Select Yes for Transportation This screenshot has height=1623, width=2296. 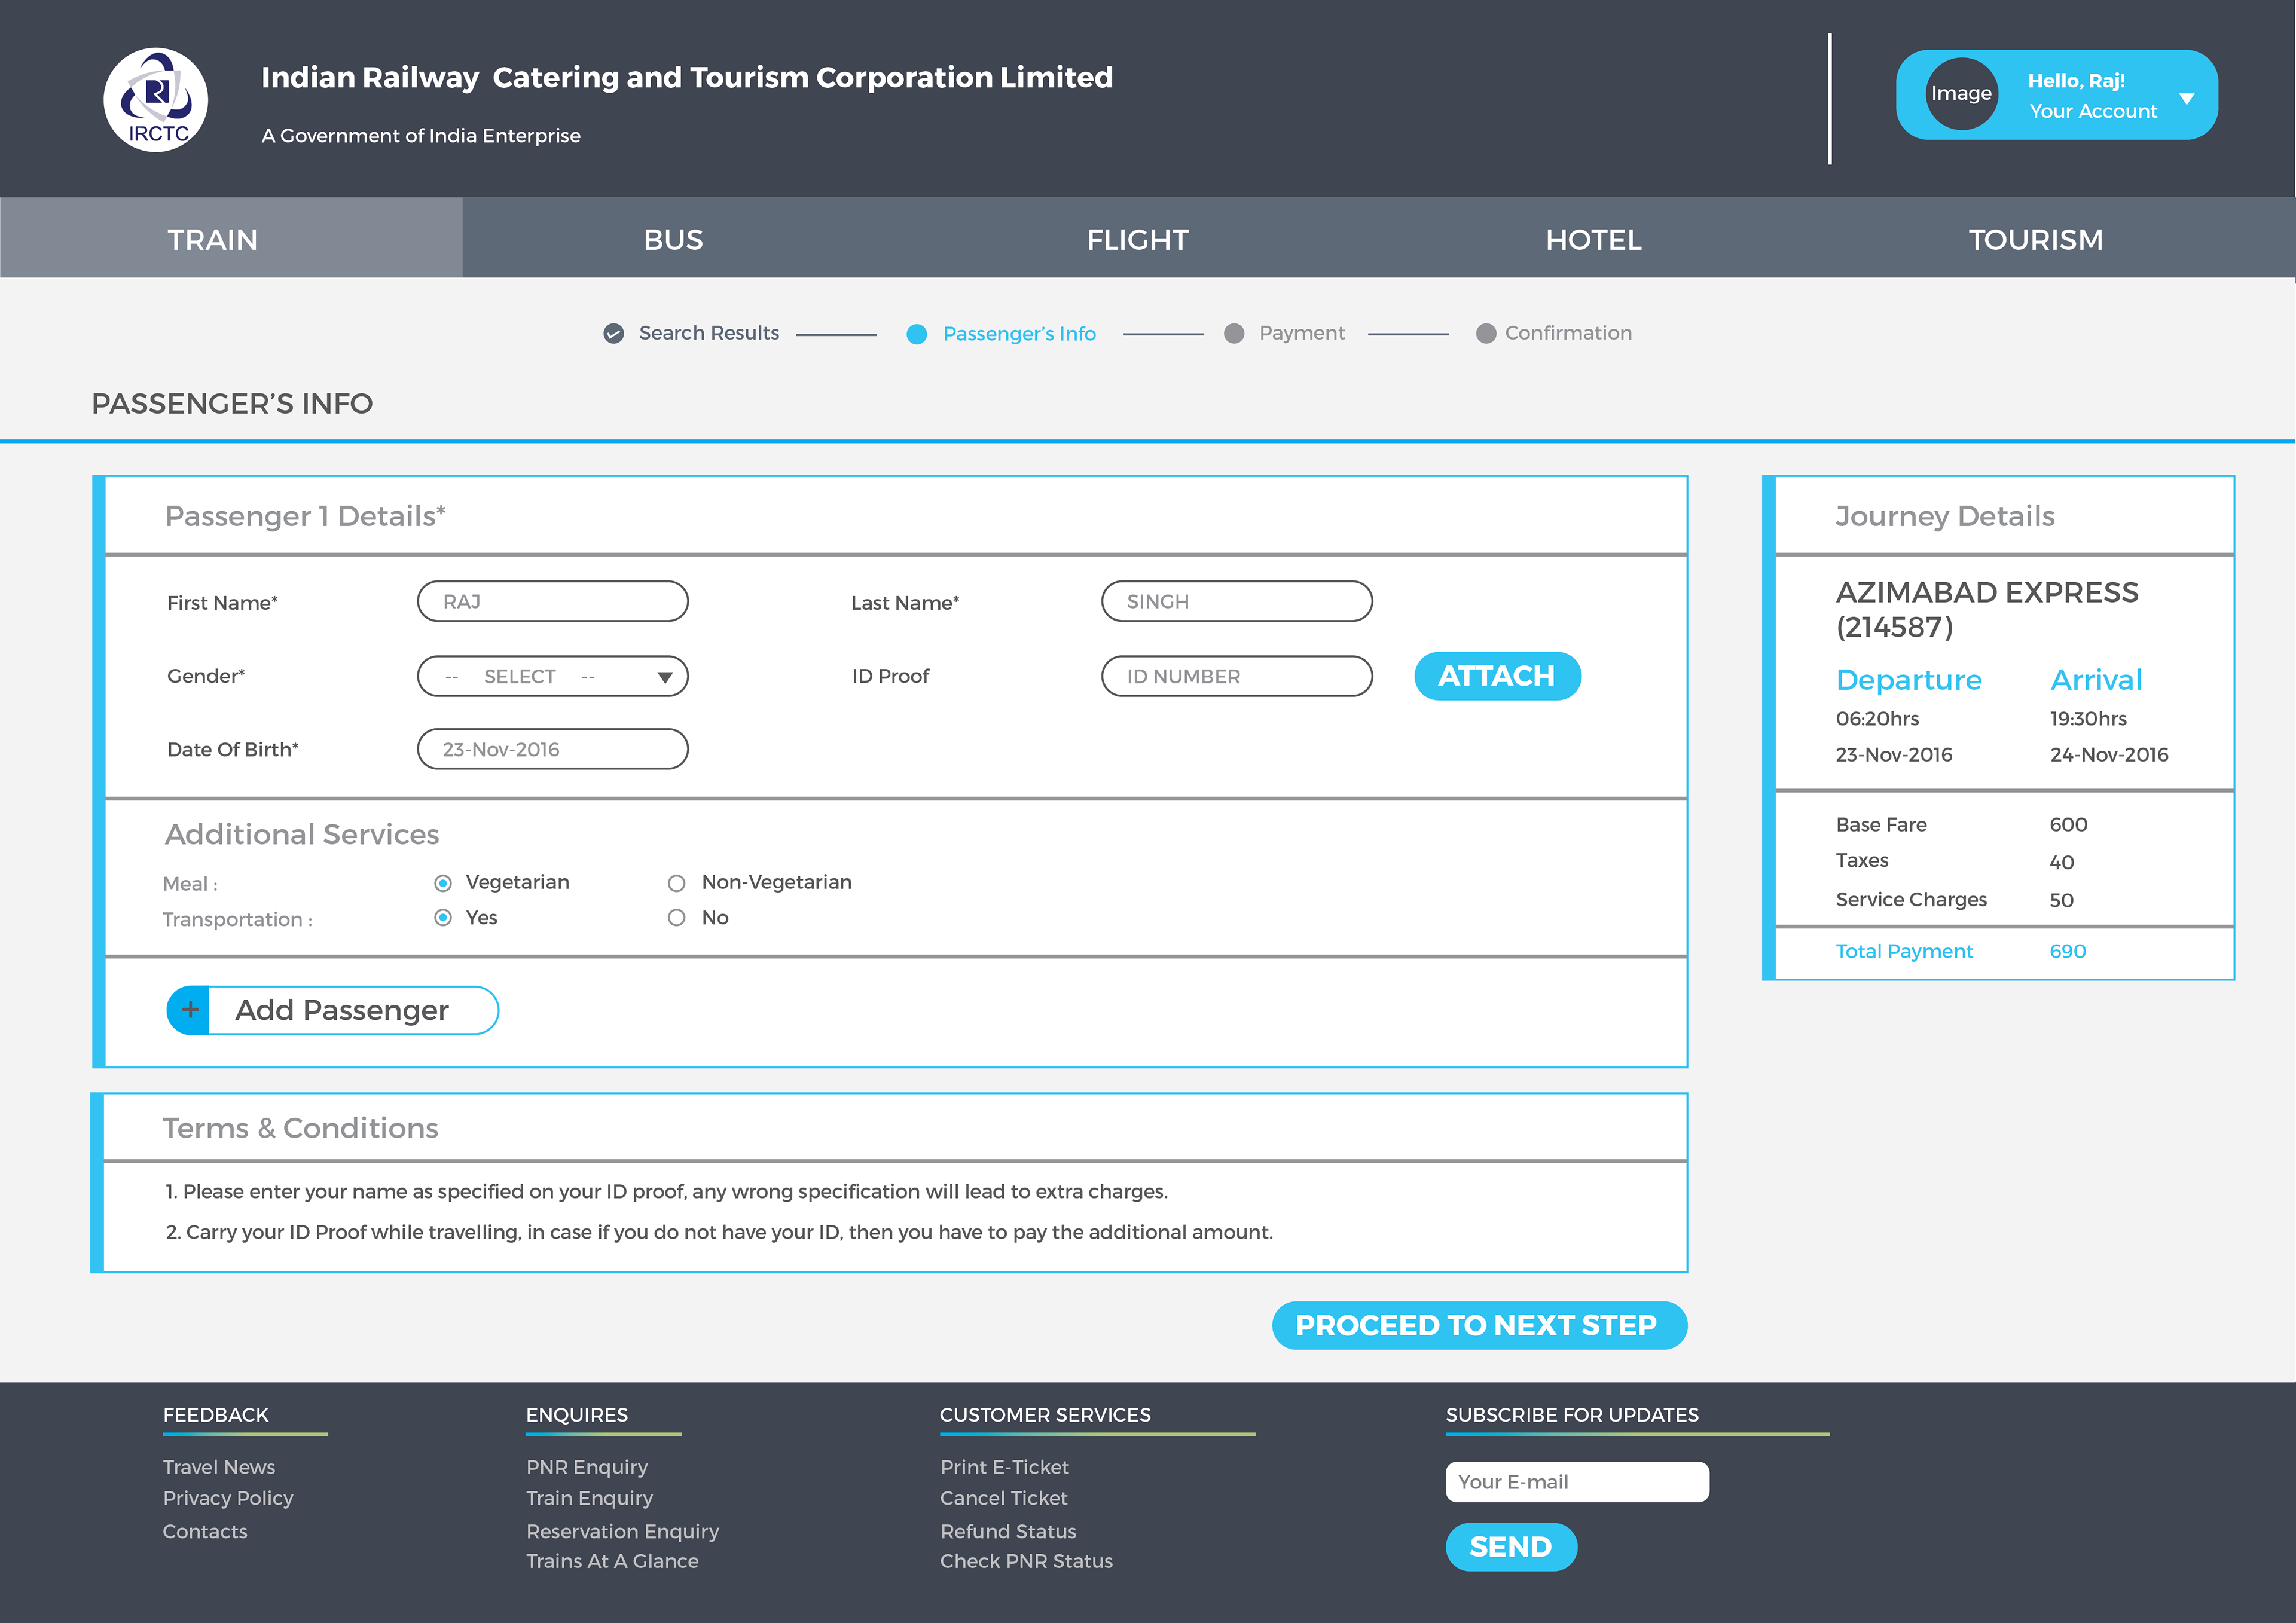[443, 918]
